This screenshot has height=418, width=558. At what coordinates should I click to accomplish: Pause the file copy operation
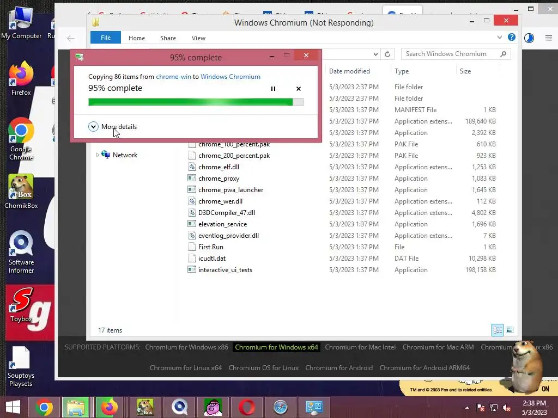pos(273,89)
